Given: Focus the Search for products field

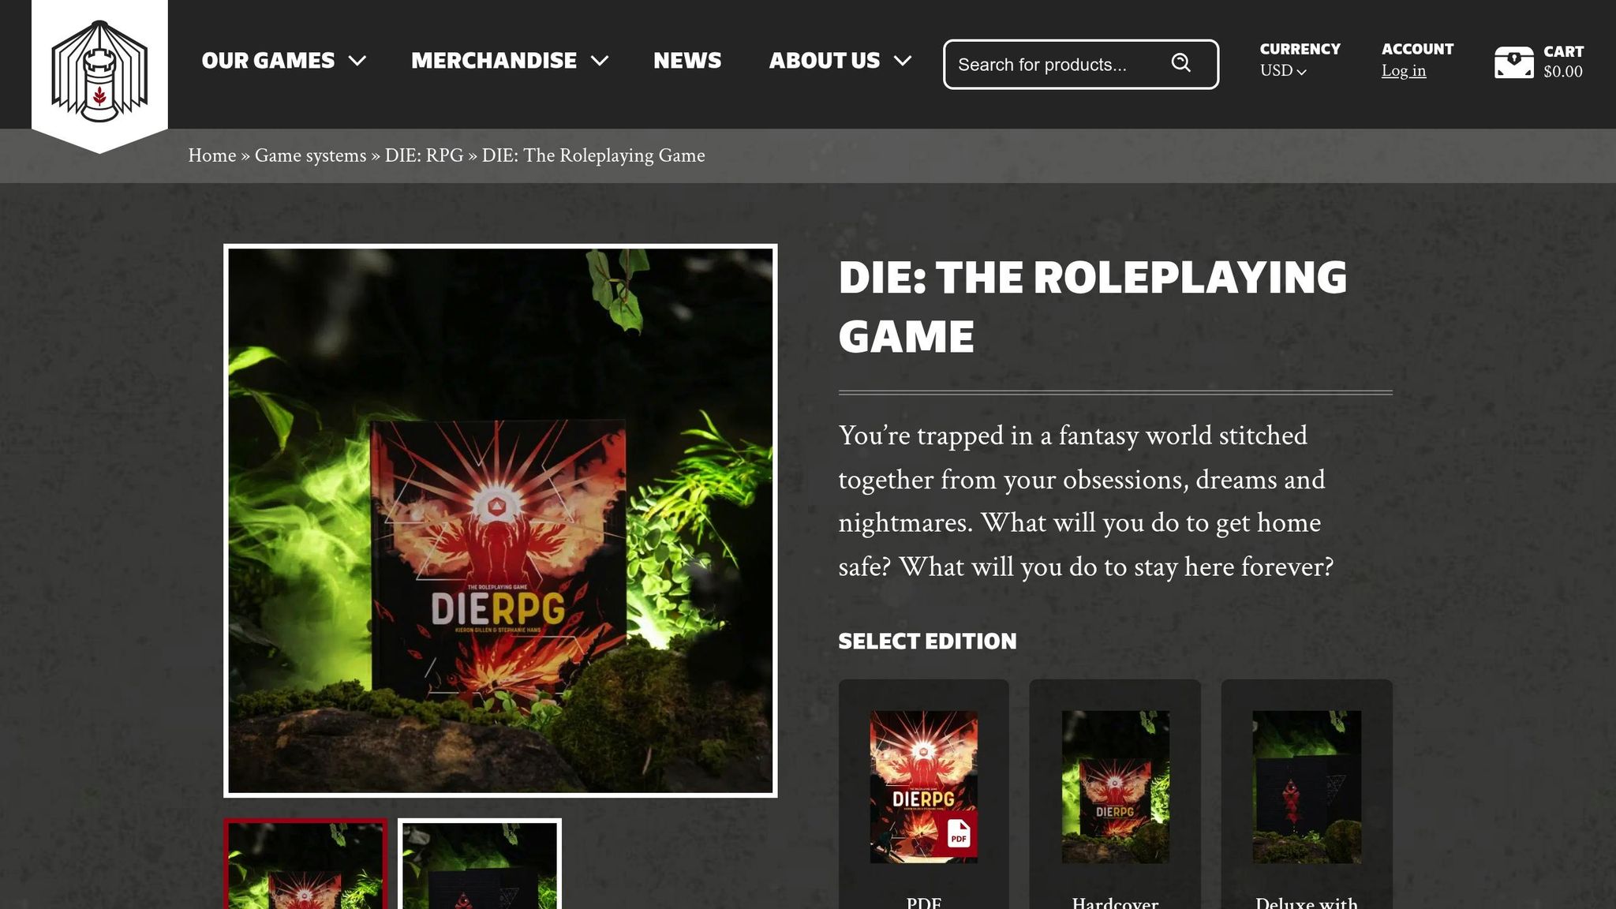Looking at the screenshot, I should tap(1080, 65).
